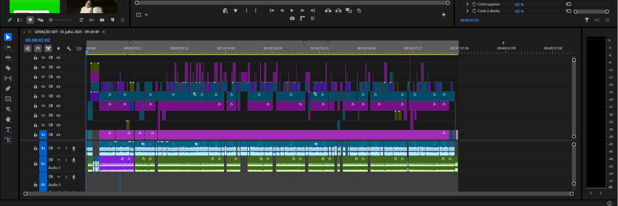Solo audio track A2
Screen dimensions: 618x206
click(66, 160)
